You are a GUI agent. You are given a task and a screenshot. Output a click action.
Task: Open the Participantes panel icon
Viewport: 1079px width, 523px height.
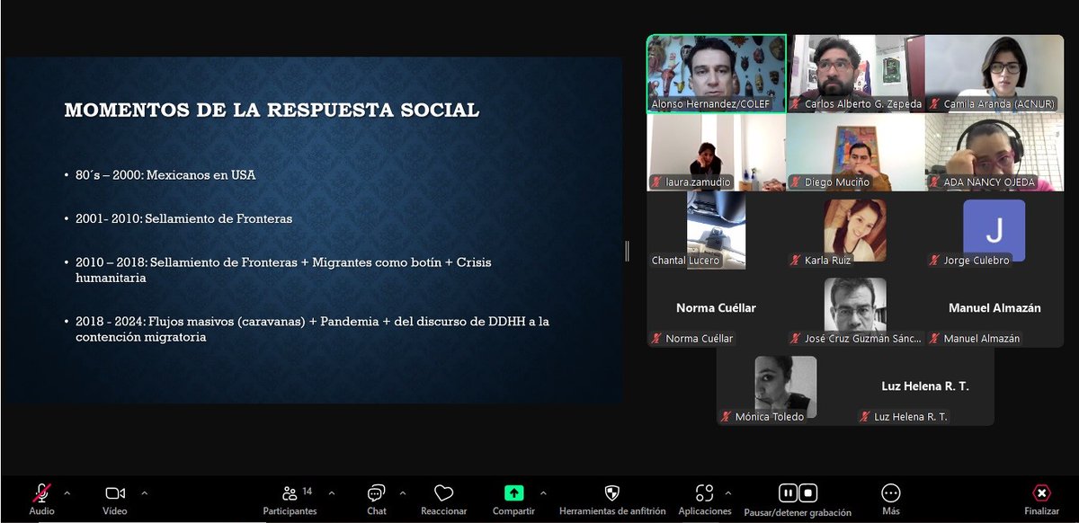click(x=290, y=492)
